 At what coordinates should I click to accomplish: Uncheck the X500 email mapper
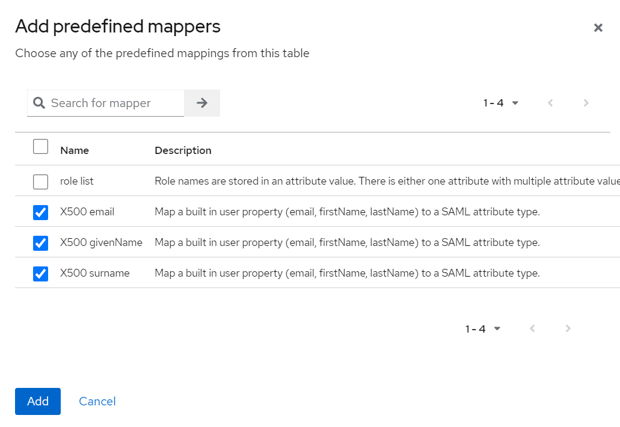tap(40, 212)
